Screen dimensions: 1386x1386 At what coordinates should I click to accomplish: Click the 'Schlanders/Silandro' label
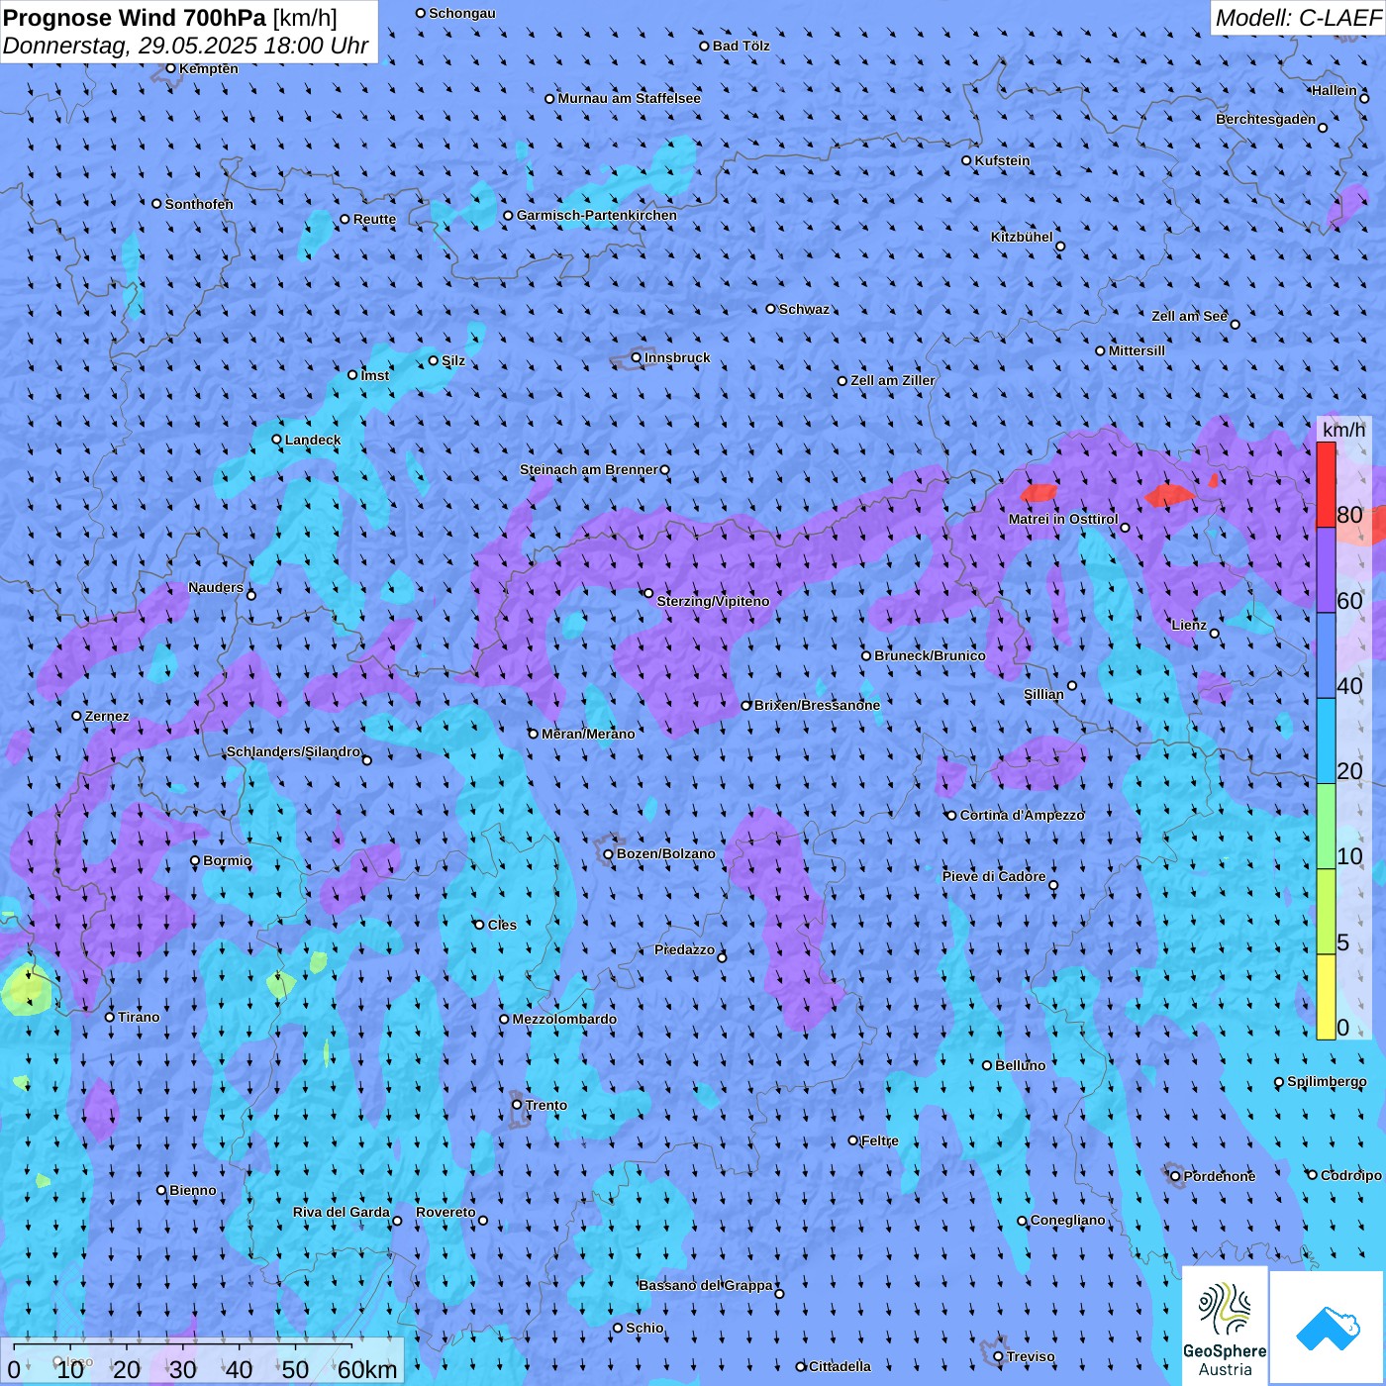tap(294, 752)
